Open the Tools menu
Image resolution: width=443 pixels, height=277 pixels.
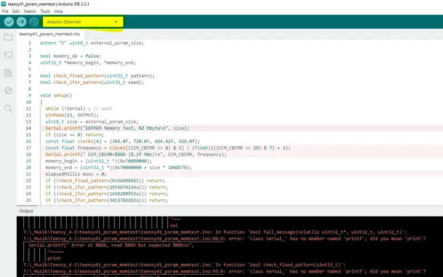pyautogui.click(x=45, y=11)
